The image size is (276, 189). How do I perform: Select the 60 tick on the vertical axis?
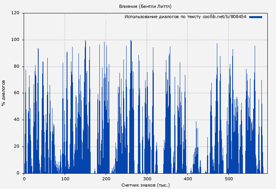click(17, 93)
